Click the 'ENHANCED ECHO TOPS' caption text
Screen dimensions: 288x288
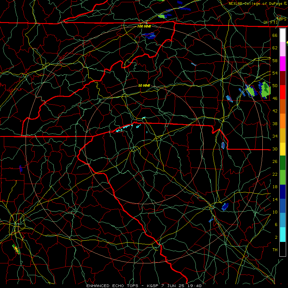112,286
